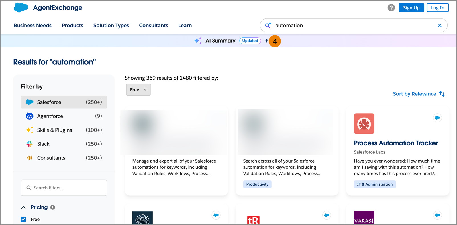Select the Agentforce filter category
Screen dimensions: 457x225
click(x=64, y=116)
